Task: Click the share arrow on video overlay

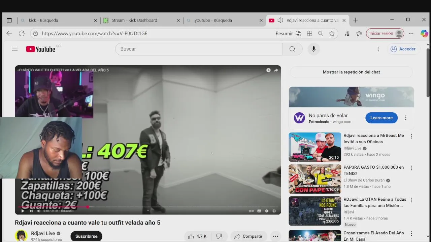Action: pos(276,70)
